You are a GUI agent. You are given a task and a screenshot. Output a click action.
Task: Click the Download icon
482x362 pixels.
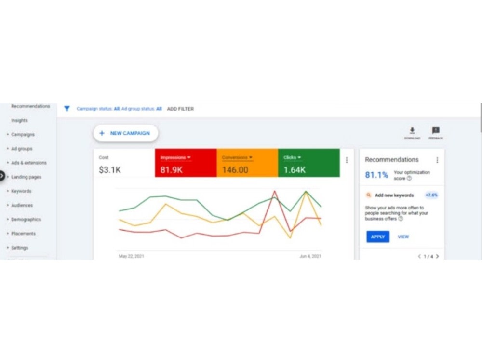point(412,130)
